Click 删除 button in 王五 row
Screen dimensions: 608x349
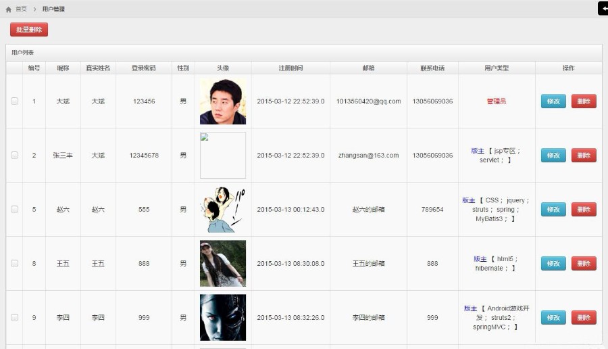pos(584,263)
